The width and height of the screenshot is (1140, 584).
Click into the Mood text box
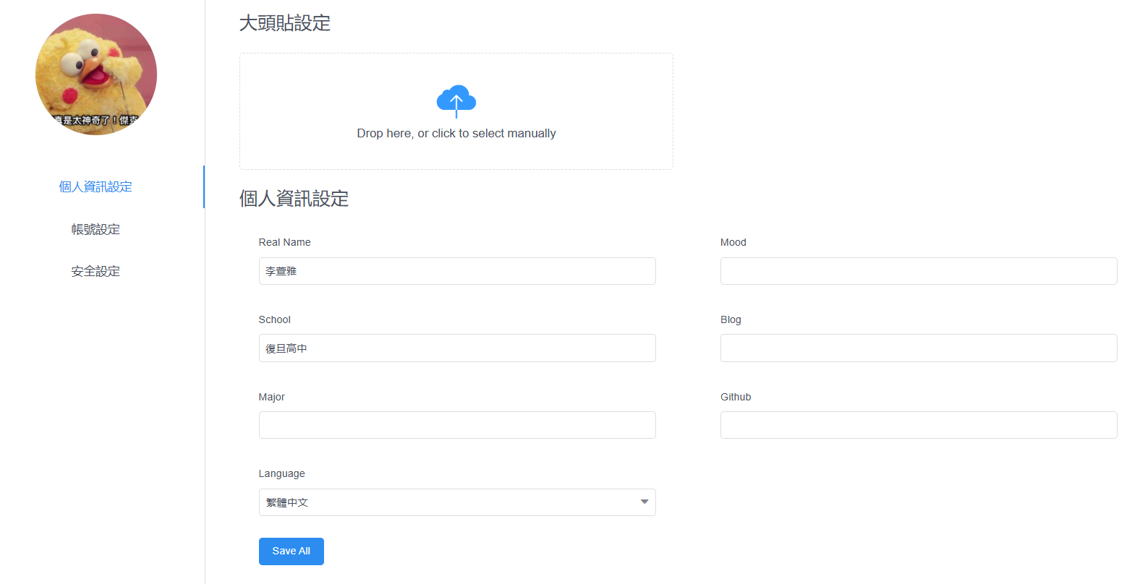(x=918, y=271)
